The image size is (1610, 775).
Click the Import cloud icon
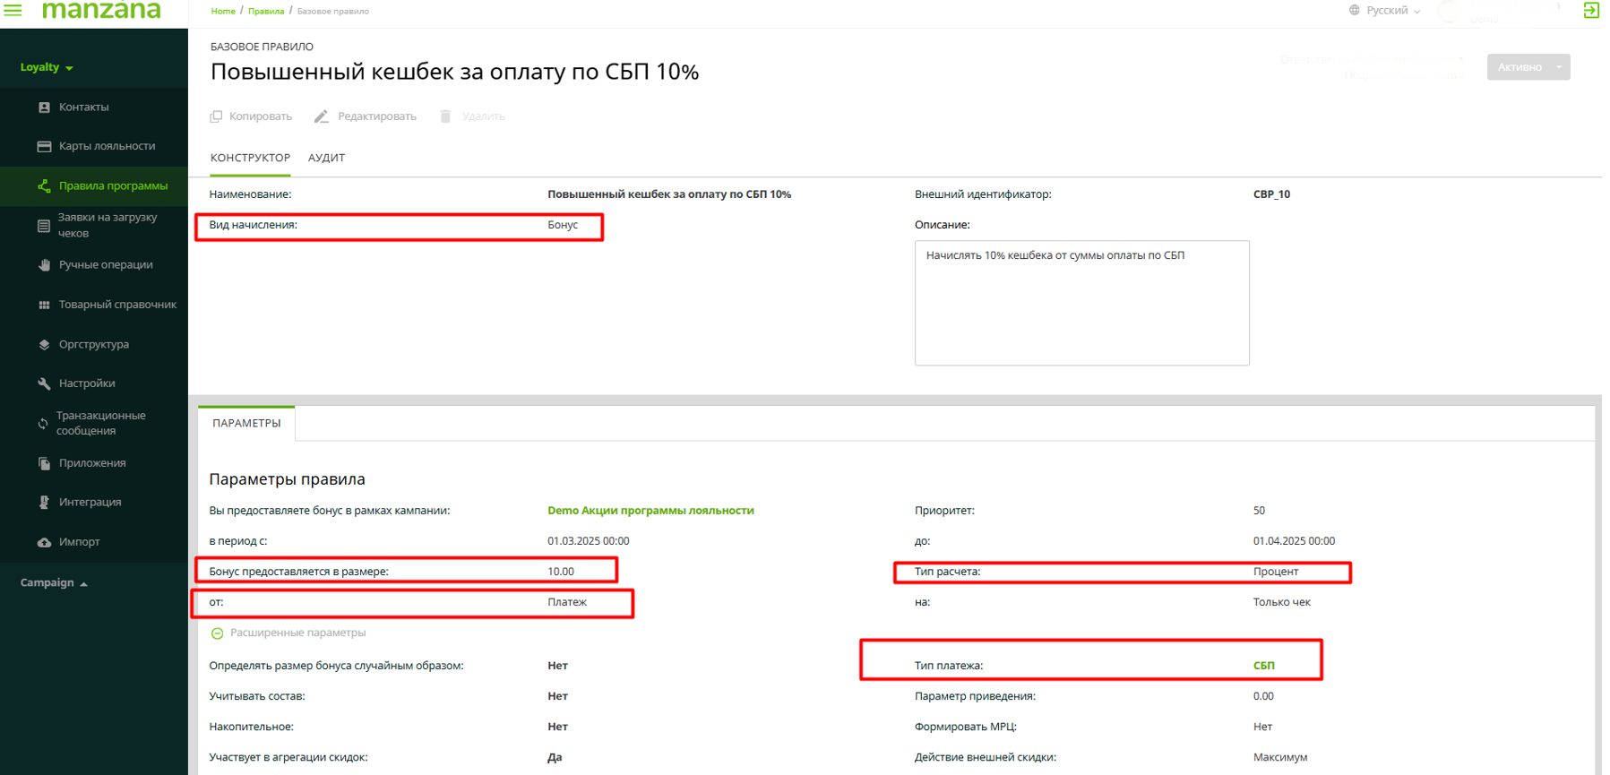click(44, 542)
